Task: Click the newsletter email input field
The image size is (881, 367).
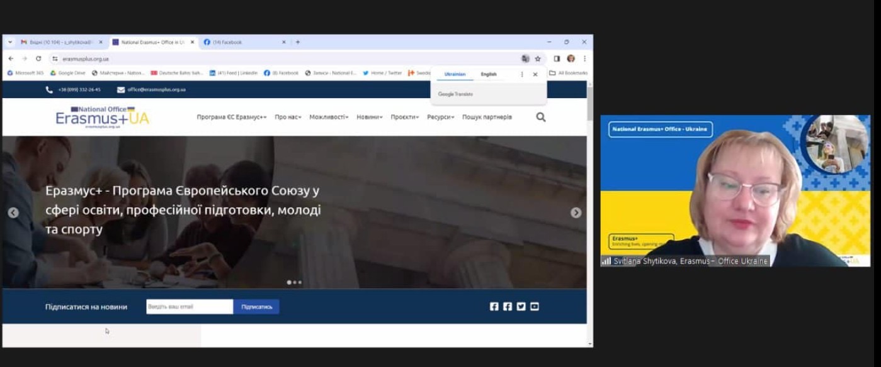Action: point(190,307)
